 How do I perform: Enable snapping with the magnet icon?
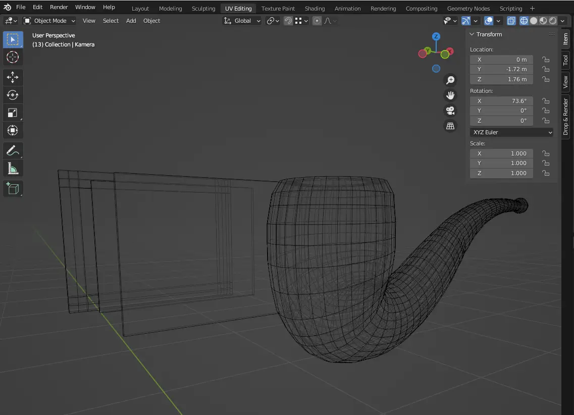(288, 21)
